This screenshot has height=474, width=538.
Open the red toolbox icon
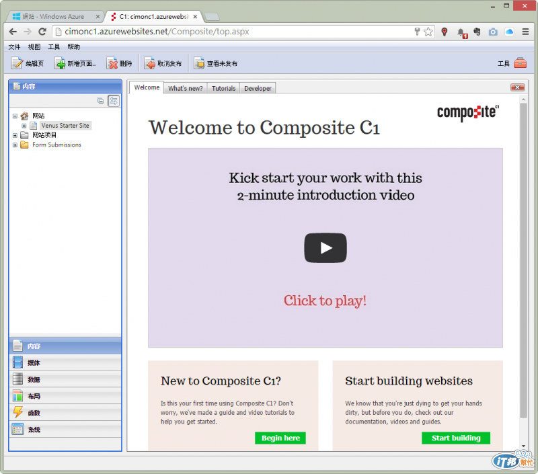(520, 63)
